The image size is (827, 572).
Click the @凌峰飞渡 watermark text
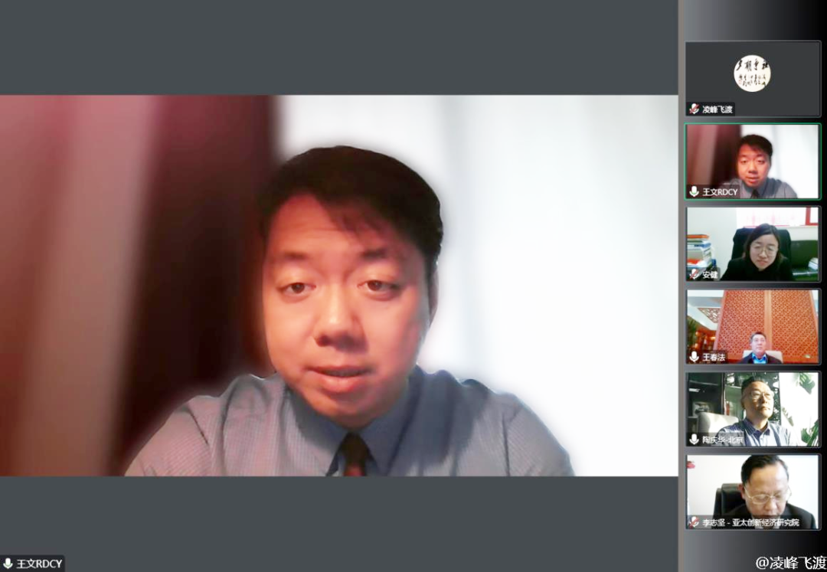pyautogui.click(x=790, y=563)
